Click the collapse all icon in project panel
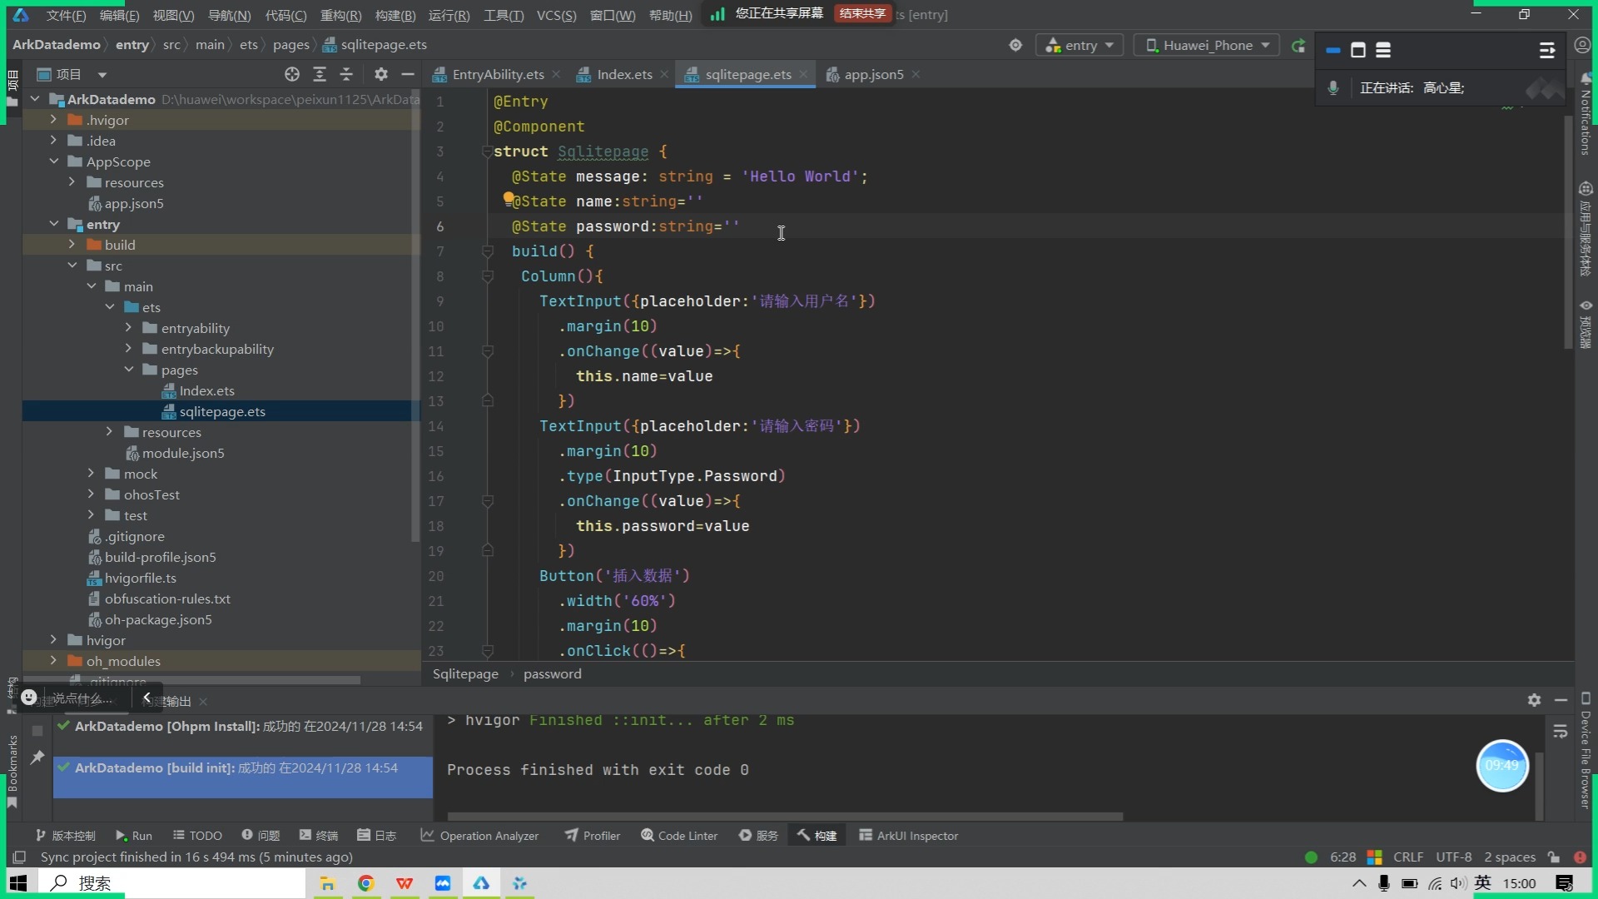Screen dimensions: 1598x899 point(346,75)
